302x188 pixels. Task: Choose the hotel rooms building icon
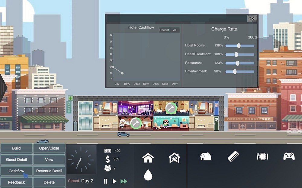[205, 156]
